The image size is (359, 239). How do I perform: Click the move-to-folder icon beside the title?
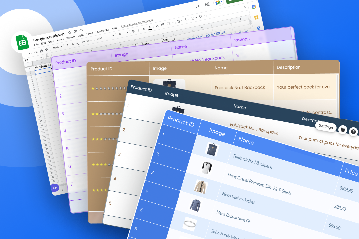(x=75, y=31)
